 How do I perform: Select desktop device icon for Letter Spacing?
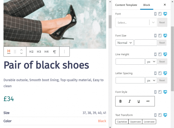165,73
